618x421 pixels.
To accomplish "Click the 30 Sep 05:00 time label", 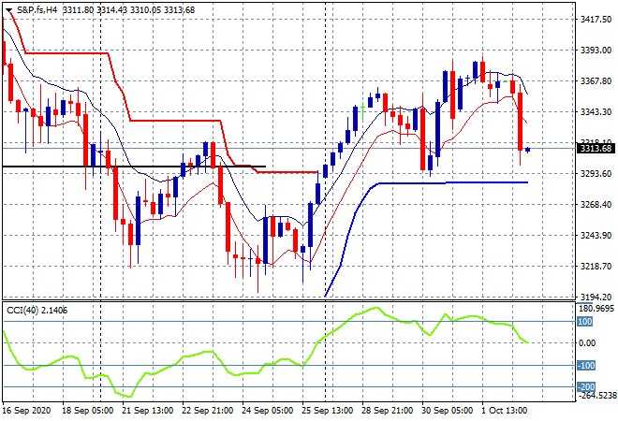I will pos(447,411).
